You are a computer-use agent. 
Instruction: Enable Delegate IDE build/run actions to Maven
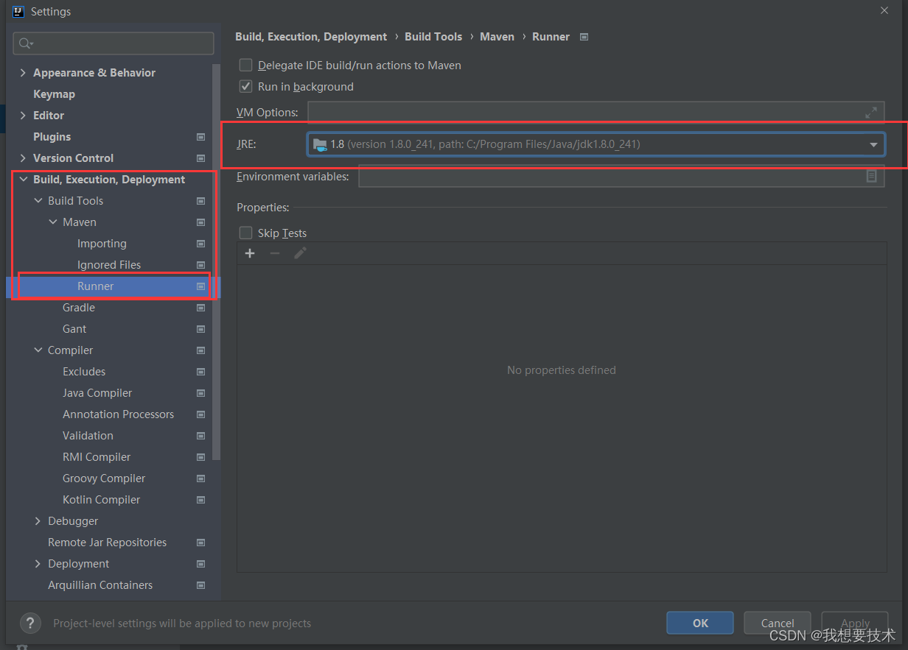click(x=246, y=66)
